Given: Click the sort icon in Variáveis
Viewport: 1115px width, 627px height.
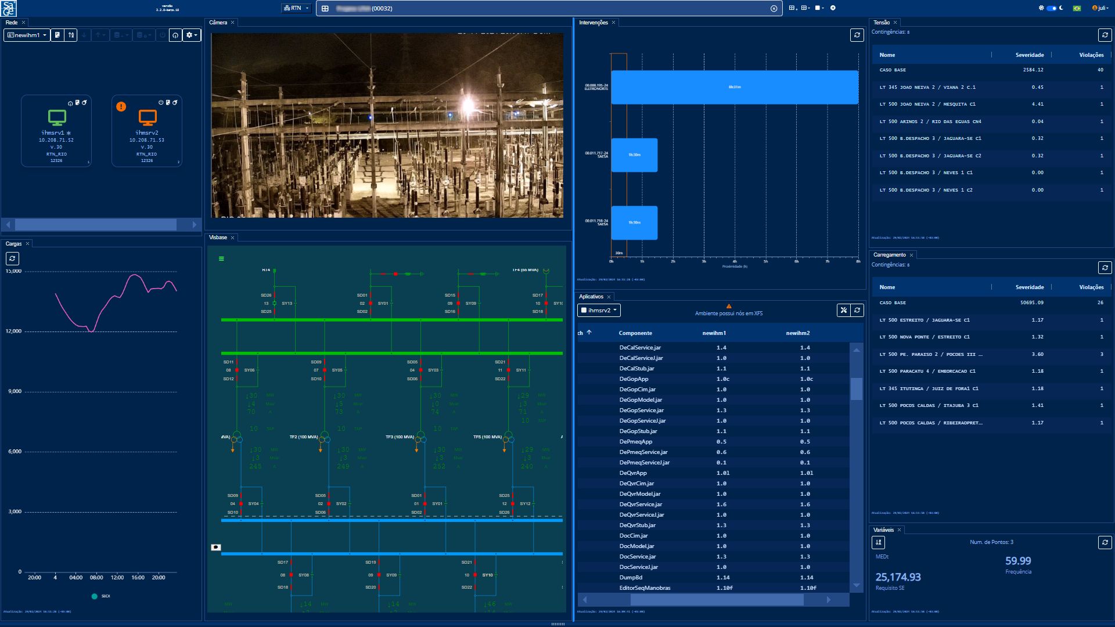Looking at the screenshot, I should [x=879, y=543].
